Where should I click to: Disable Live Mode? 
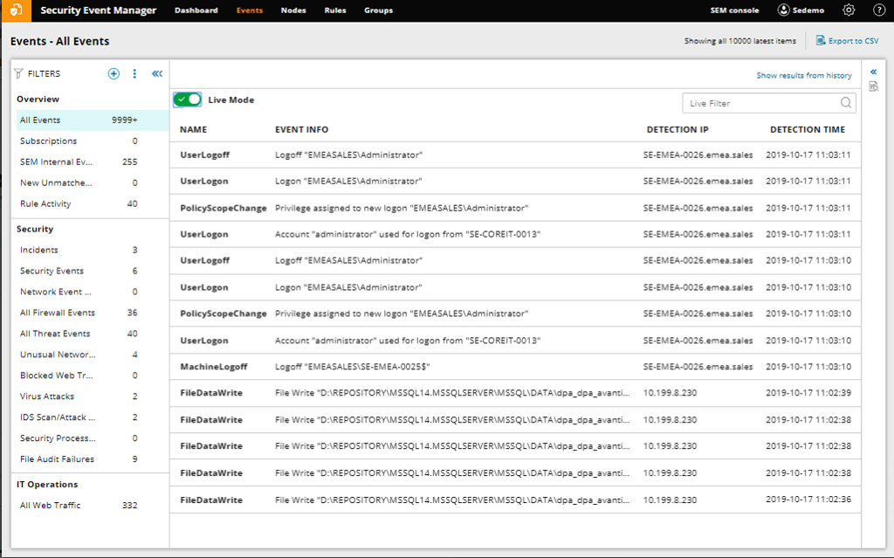pos(186,100)
